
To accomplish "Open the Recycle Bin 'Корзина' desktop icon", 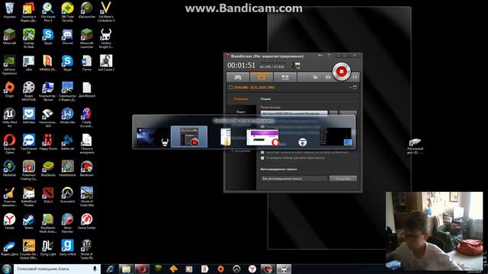I will click(x=10, y=10).
